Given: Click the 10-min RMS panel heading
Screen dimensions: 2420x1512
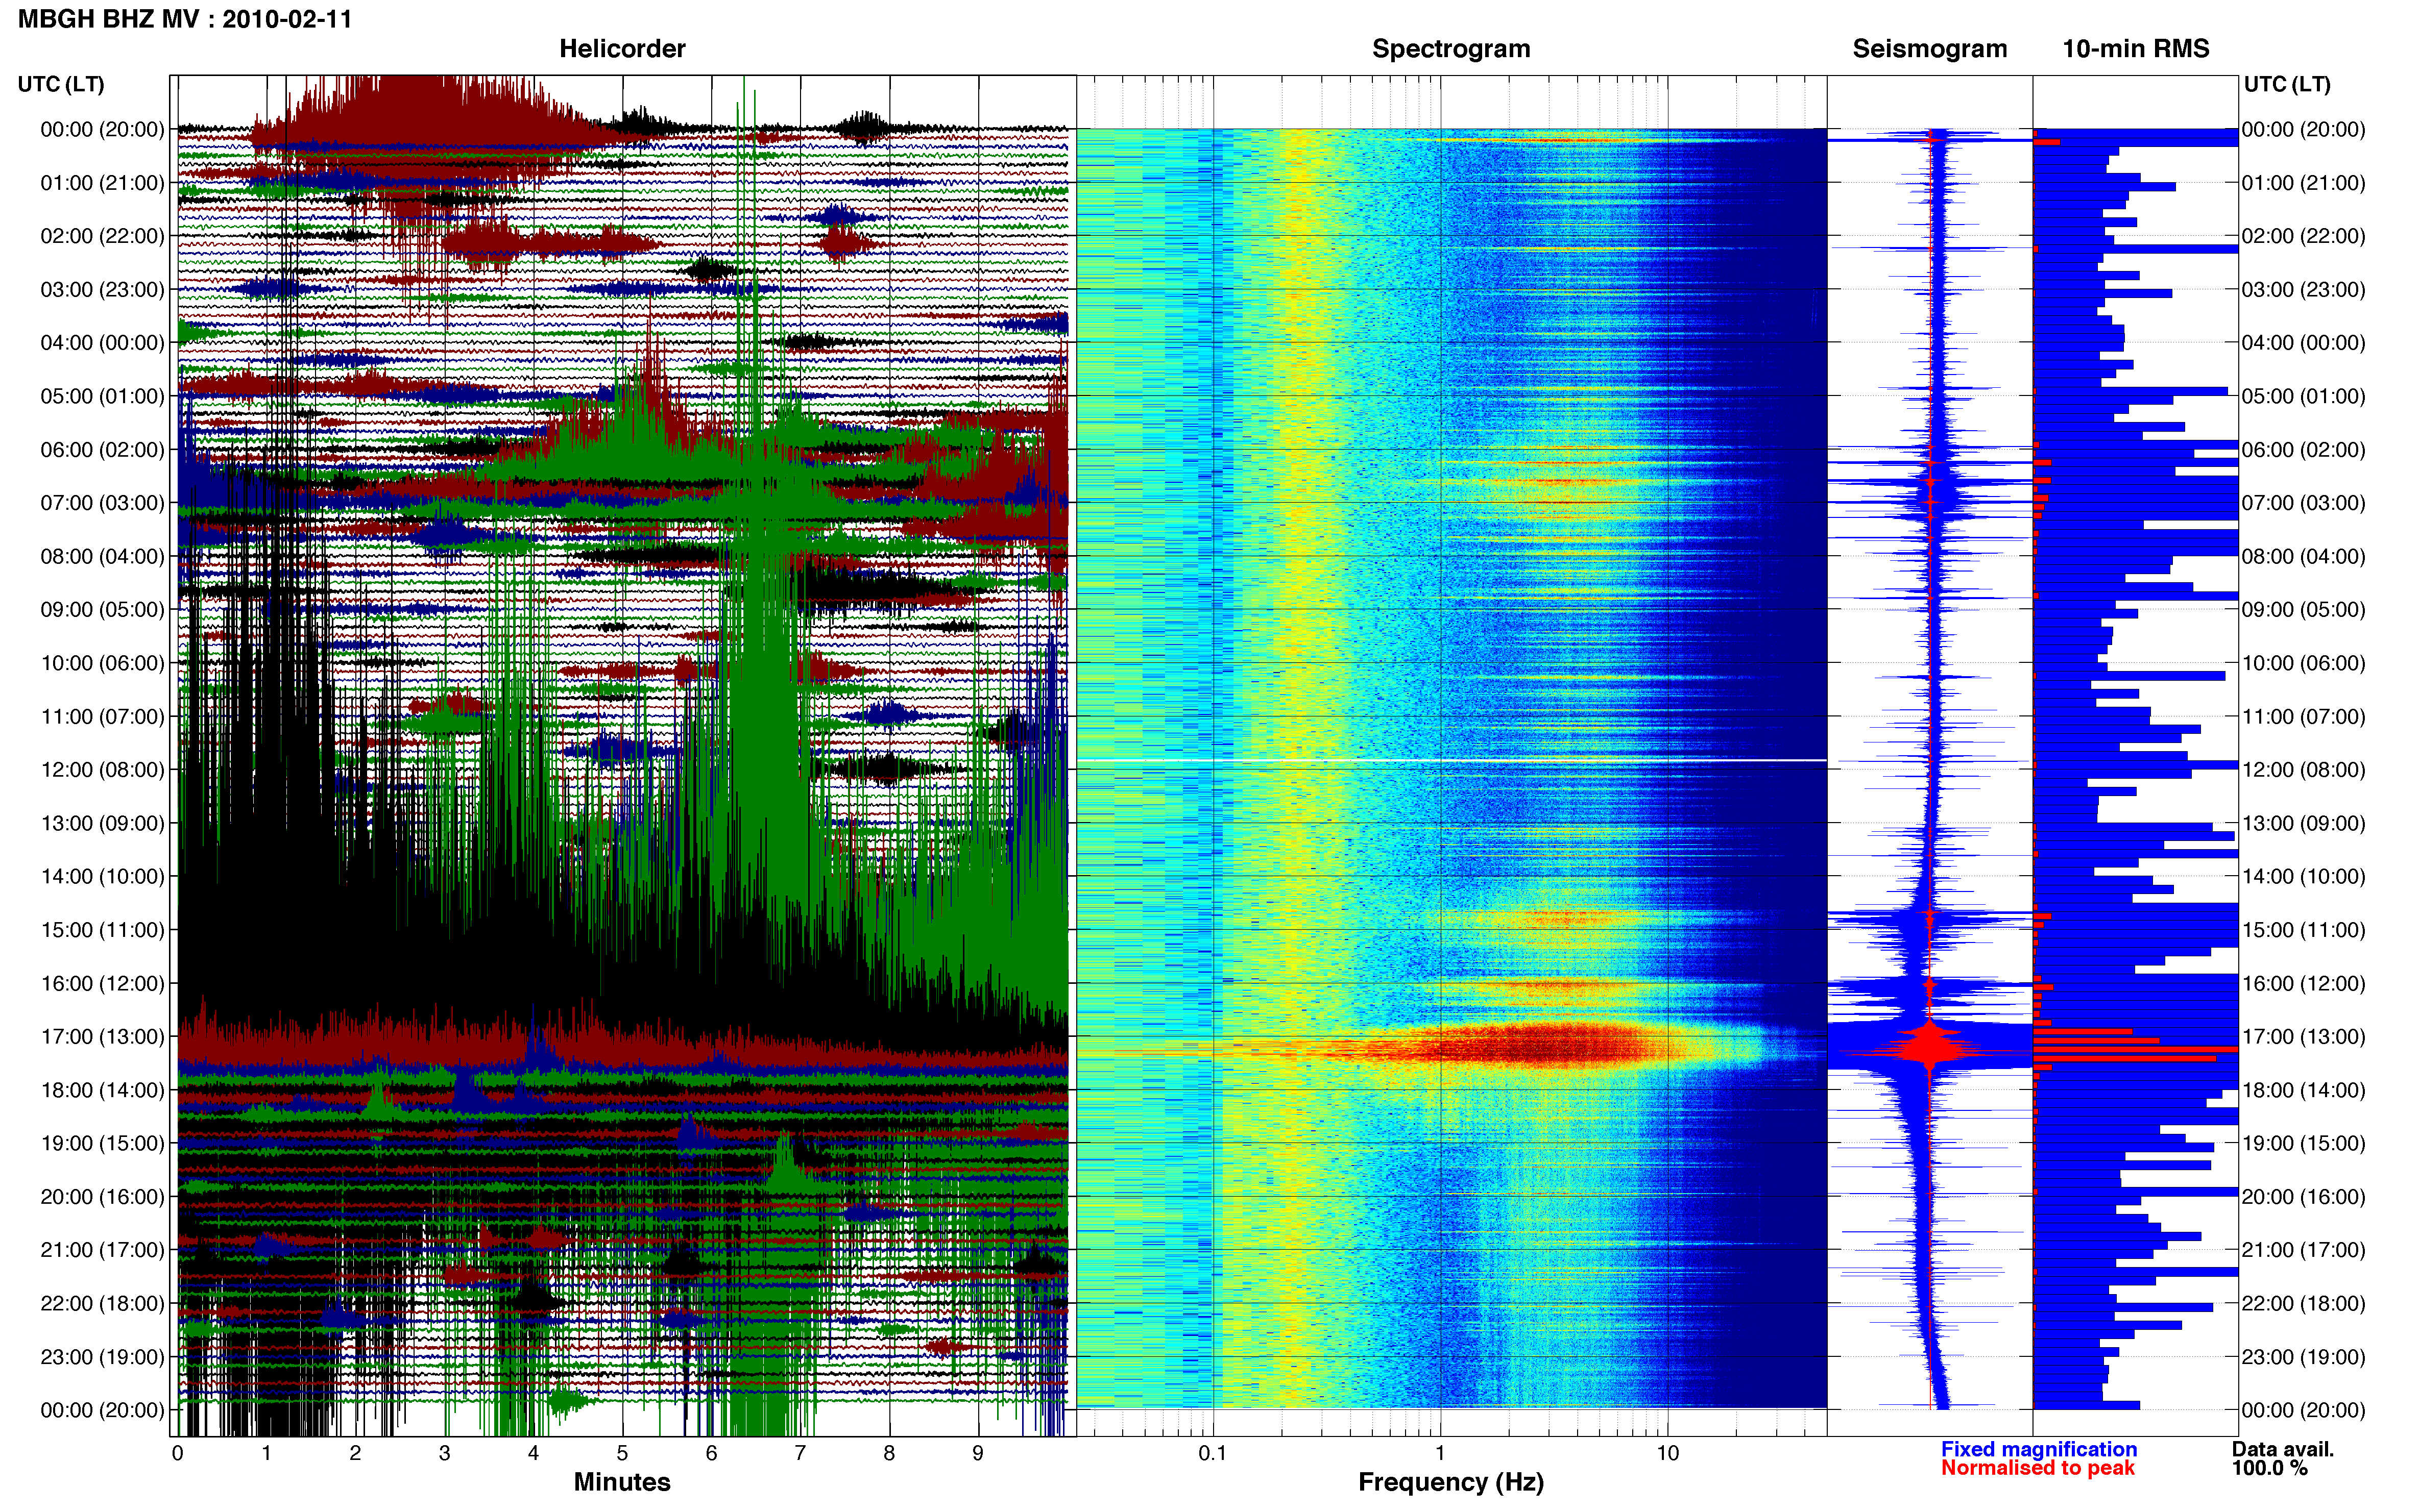Looking at the screenshot, I should (2135, 49).
